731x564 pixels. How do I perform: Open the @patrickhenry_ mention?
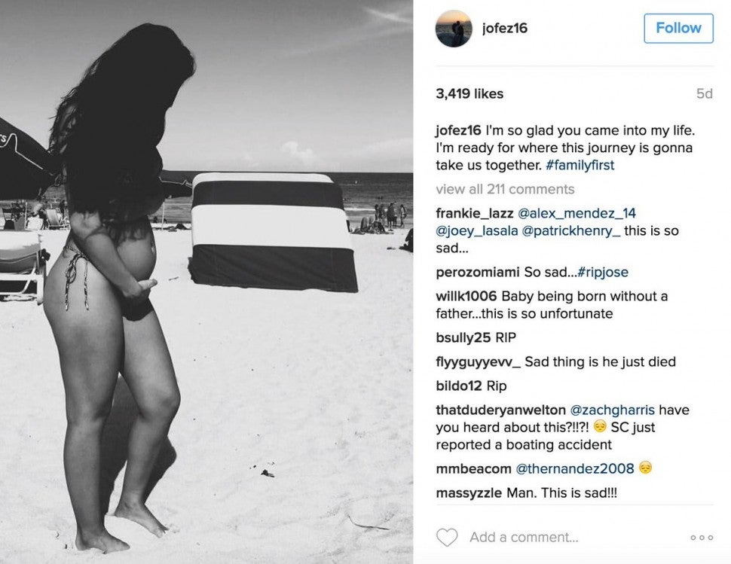click(571, 231)
